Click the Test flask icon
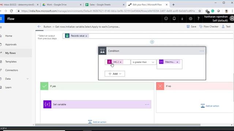 coord(223,27)
